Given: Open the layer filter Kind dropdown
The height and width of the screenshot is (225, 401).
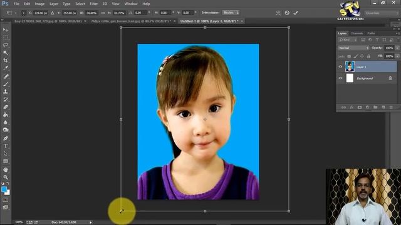Looking at the screenshot, I should click(348, 40).
